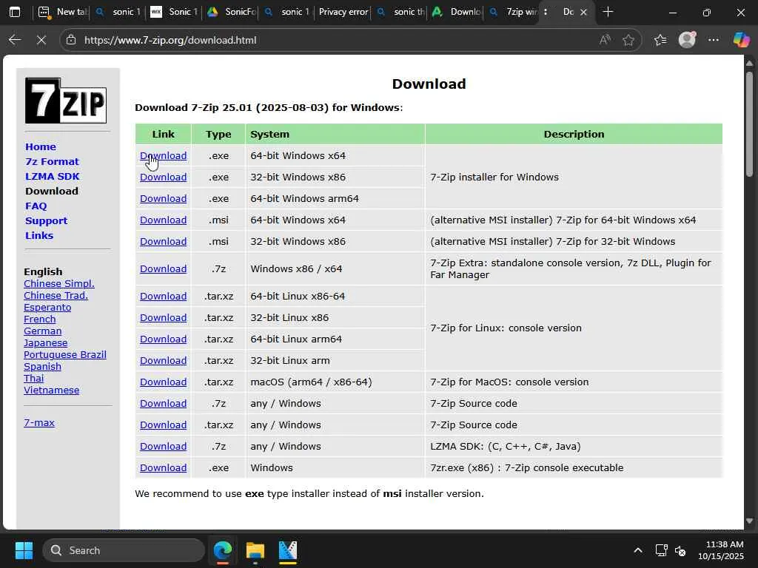Download .msi for 64-bit Windows x64

[164, 220]
